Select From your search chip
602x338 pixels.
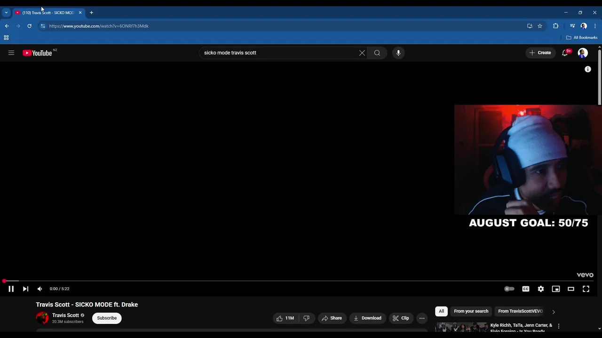click(471, 311)
